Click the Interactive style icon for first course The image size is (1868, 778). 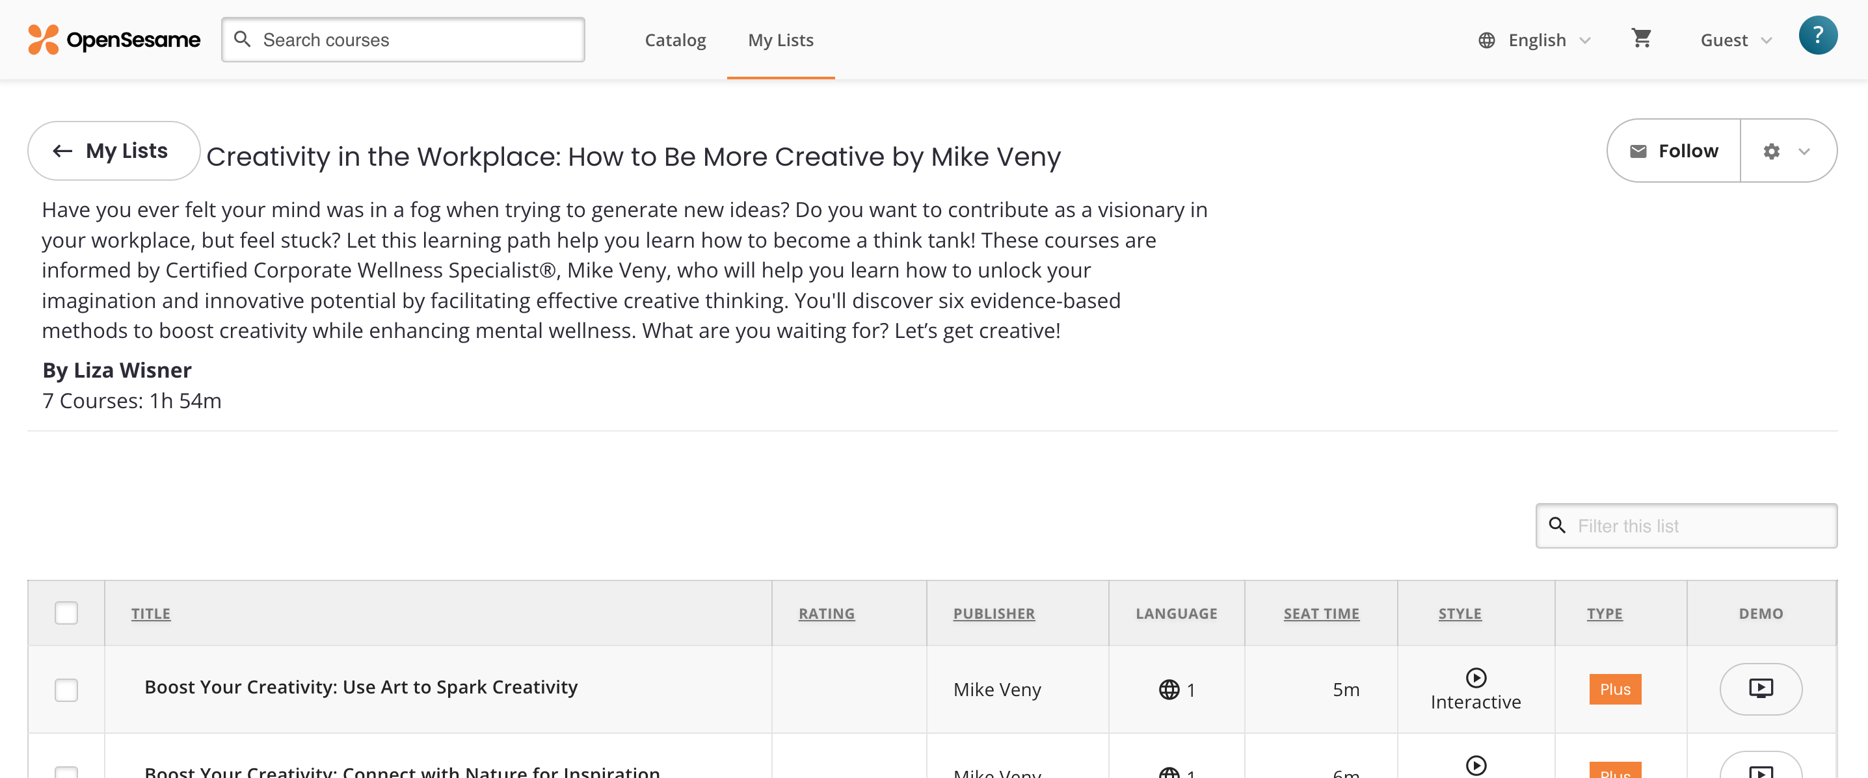coord(1476,679)
